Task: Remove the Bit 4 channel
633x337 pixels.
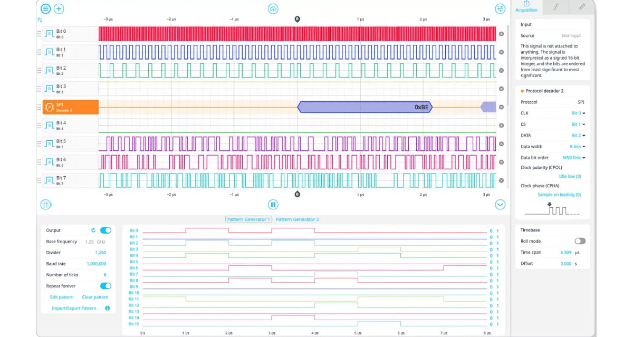Action: (x=501, y=126)
